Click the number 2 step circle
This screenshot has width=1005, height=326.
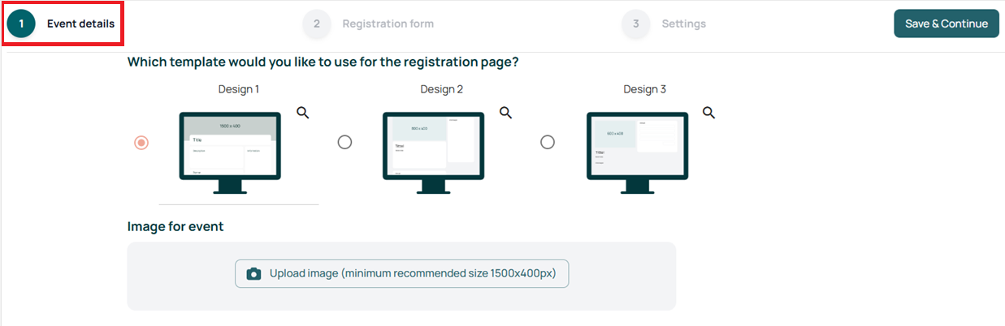(317, 24)
